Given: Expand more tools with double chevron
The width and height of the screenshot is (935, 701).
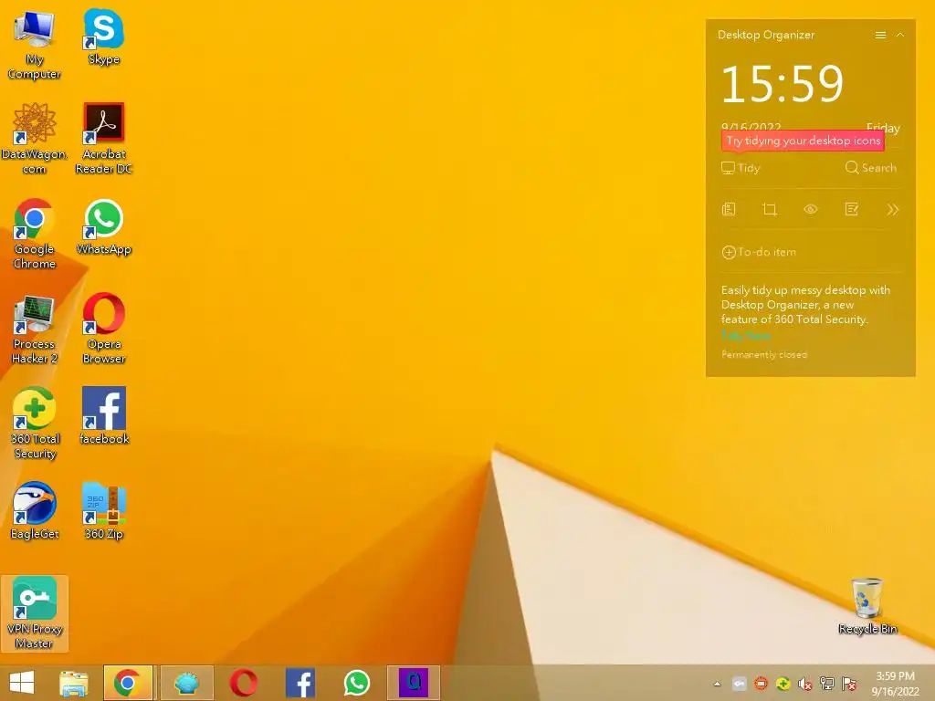Looking at the screenshot, I should click(893, 209).
